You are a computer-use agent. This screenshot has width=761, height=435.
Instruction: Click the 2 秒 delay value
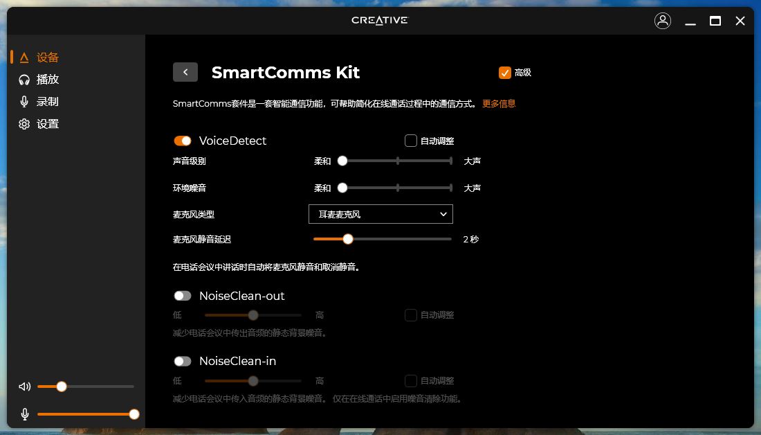470,239
